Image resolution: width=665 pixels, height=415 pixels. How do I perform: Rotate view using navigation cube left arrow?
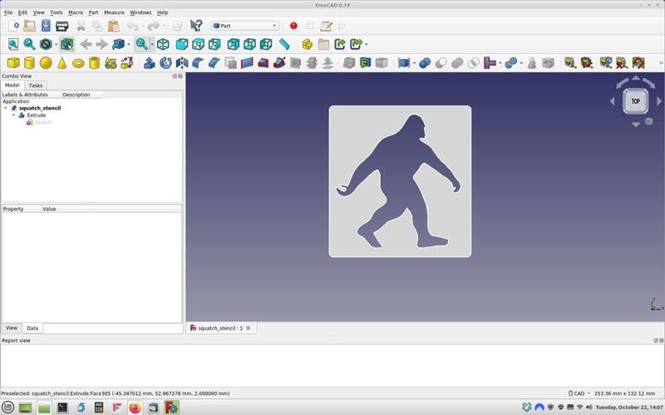tap(612, 101)
